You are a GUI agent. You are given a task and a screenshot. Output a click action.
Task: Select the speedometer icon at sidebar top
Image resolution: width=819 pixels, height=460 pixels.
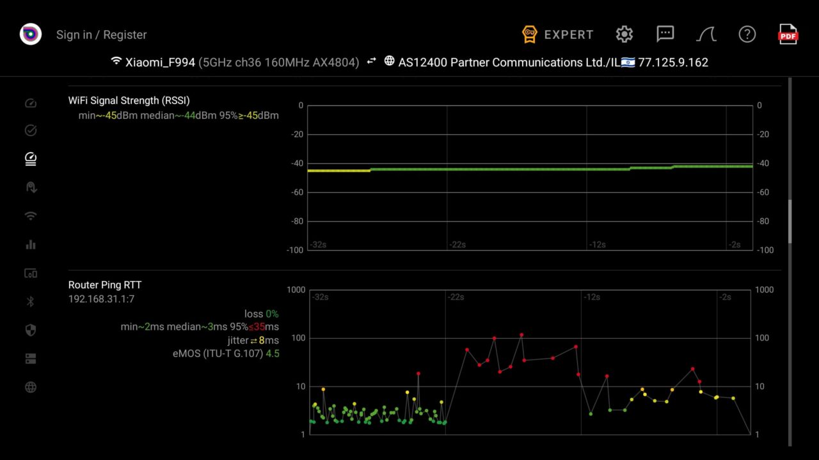pyautogui.click(x=31, y=103)
